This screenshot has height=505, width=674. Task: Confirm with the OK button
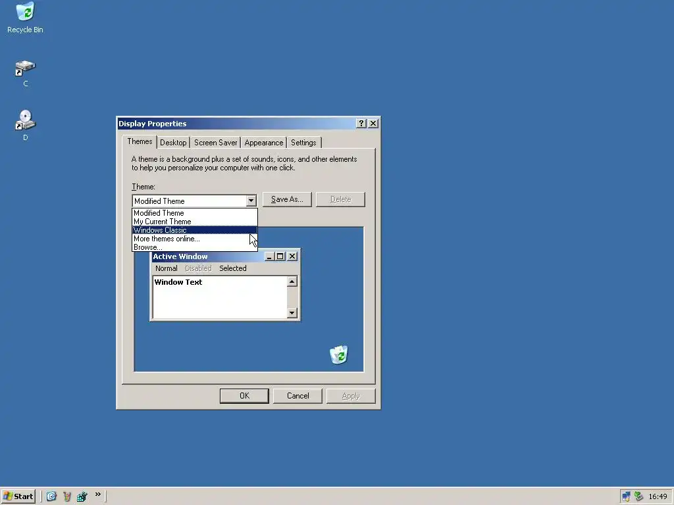[x=244, y=396]
